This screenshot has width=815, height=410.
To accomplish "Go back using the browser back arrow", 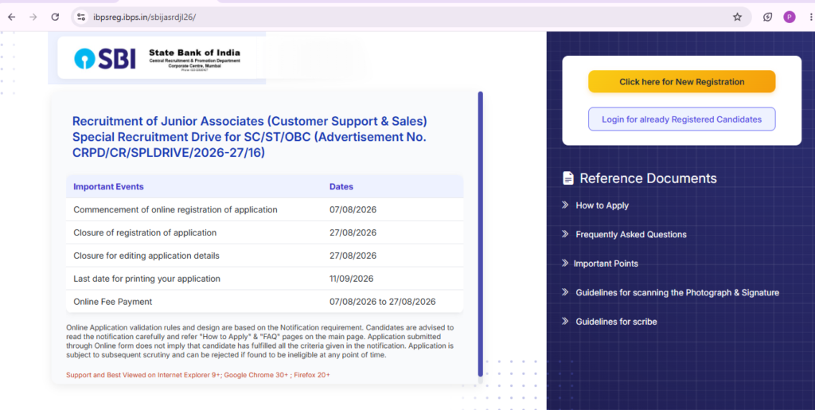I will click(x=11, y=18).
